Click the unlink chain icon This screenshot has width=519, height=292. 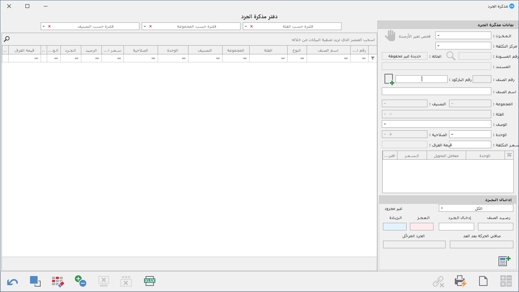[x=438, y=282]
